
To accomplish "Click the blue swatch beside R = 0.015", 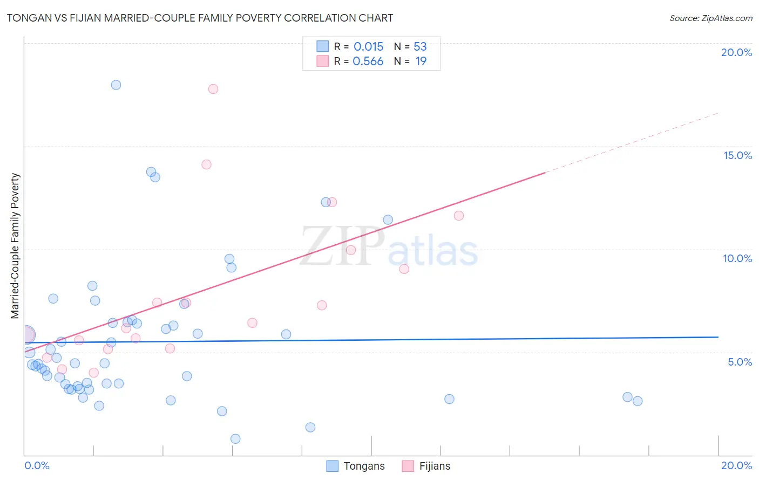I will (323, 46).
